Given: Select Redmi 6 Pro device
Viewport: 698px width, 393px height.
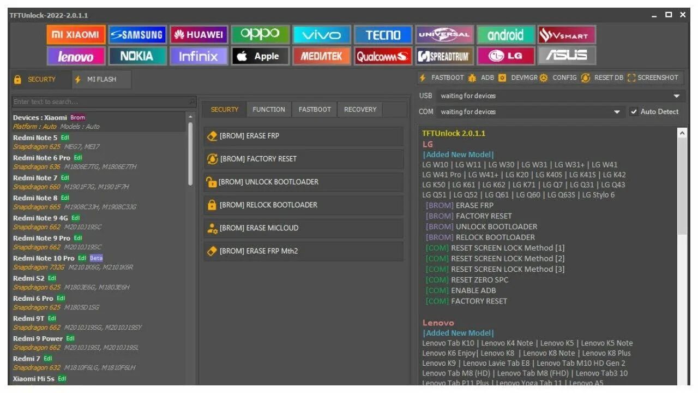Looking at the screenshot, I should (x=99, y=302).
